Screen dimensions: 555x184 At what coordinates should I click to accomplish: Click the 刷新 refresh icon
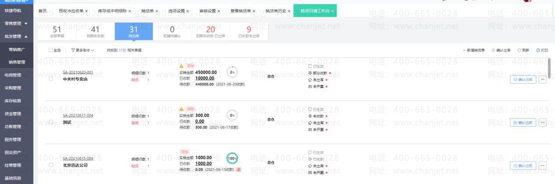[x=519, y=50]
